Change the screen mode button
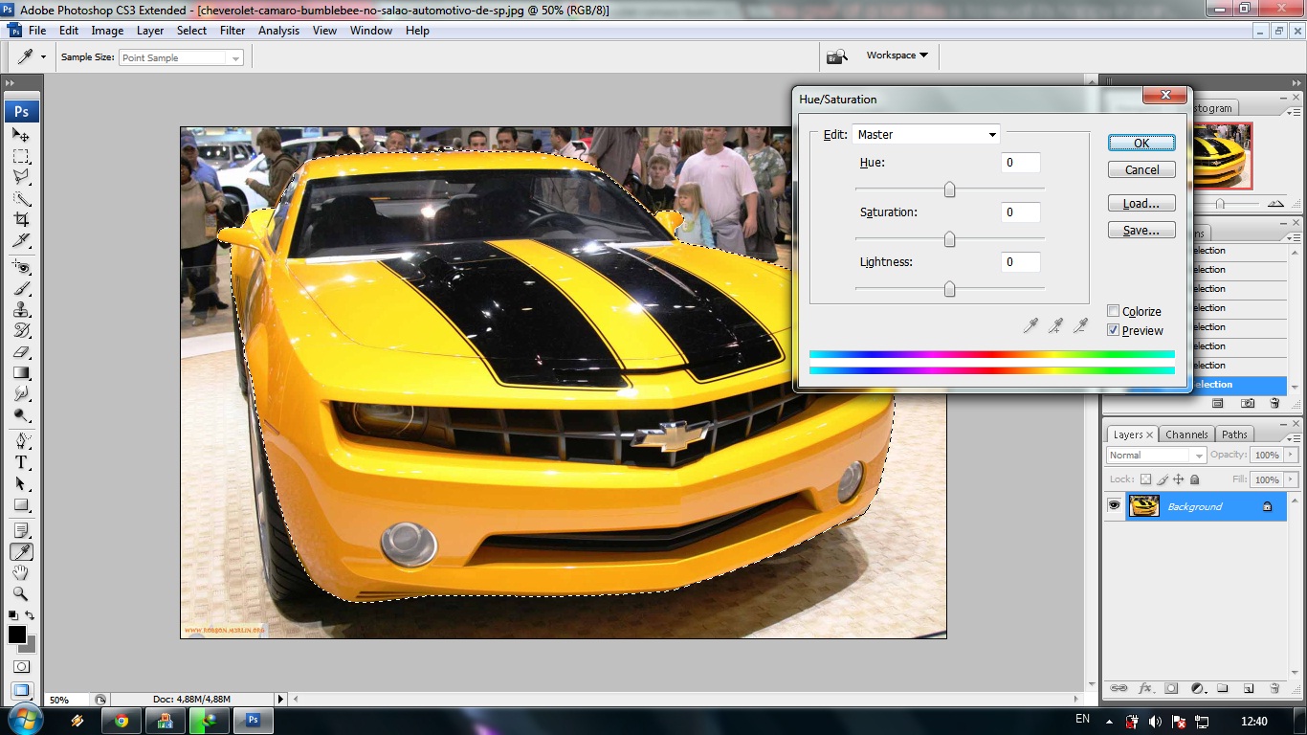This screenshot has height=735, width=1307. pos(21,690)
